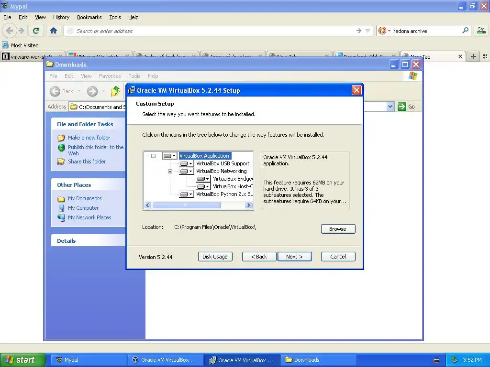Image resolution: width=490 pixels, height=367 pixels.
Task: Cancel the VirtualBox setup
Action: (338, 257)
